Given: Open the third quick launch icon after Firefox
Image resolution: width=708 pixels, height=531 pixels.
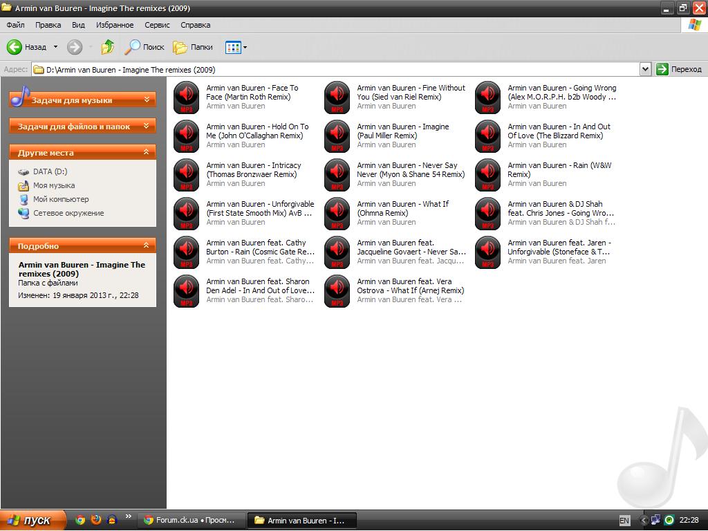Looking at the screenshot, I should (x=111, y=520).
